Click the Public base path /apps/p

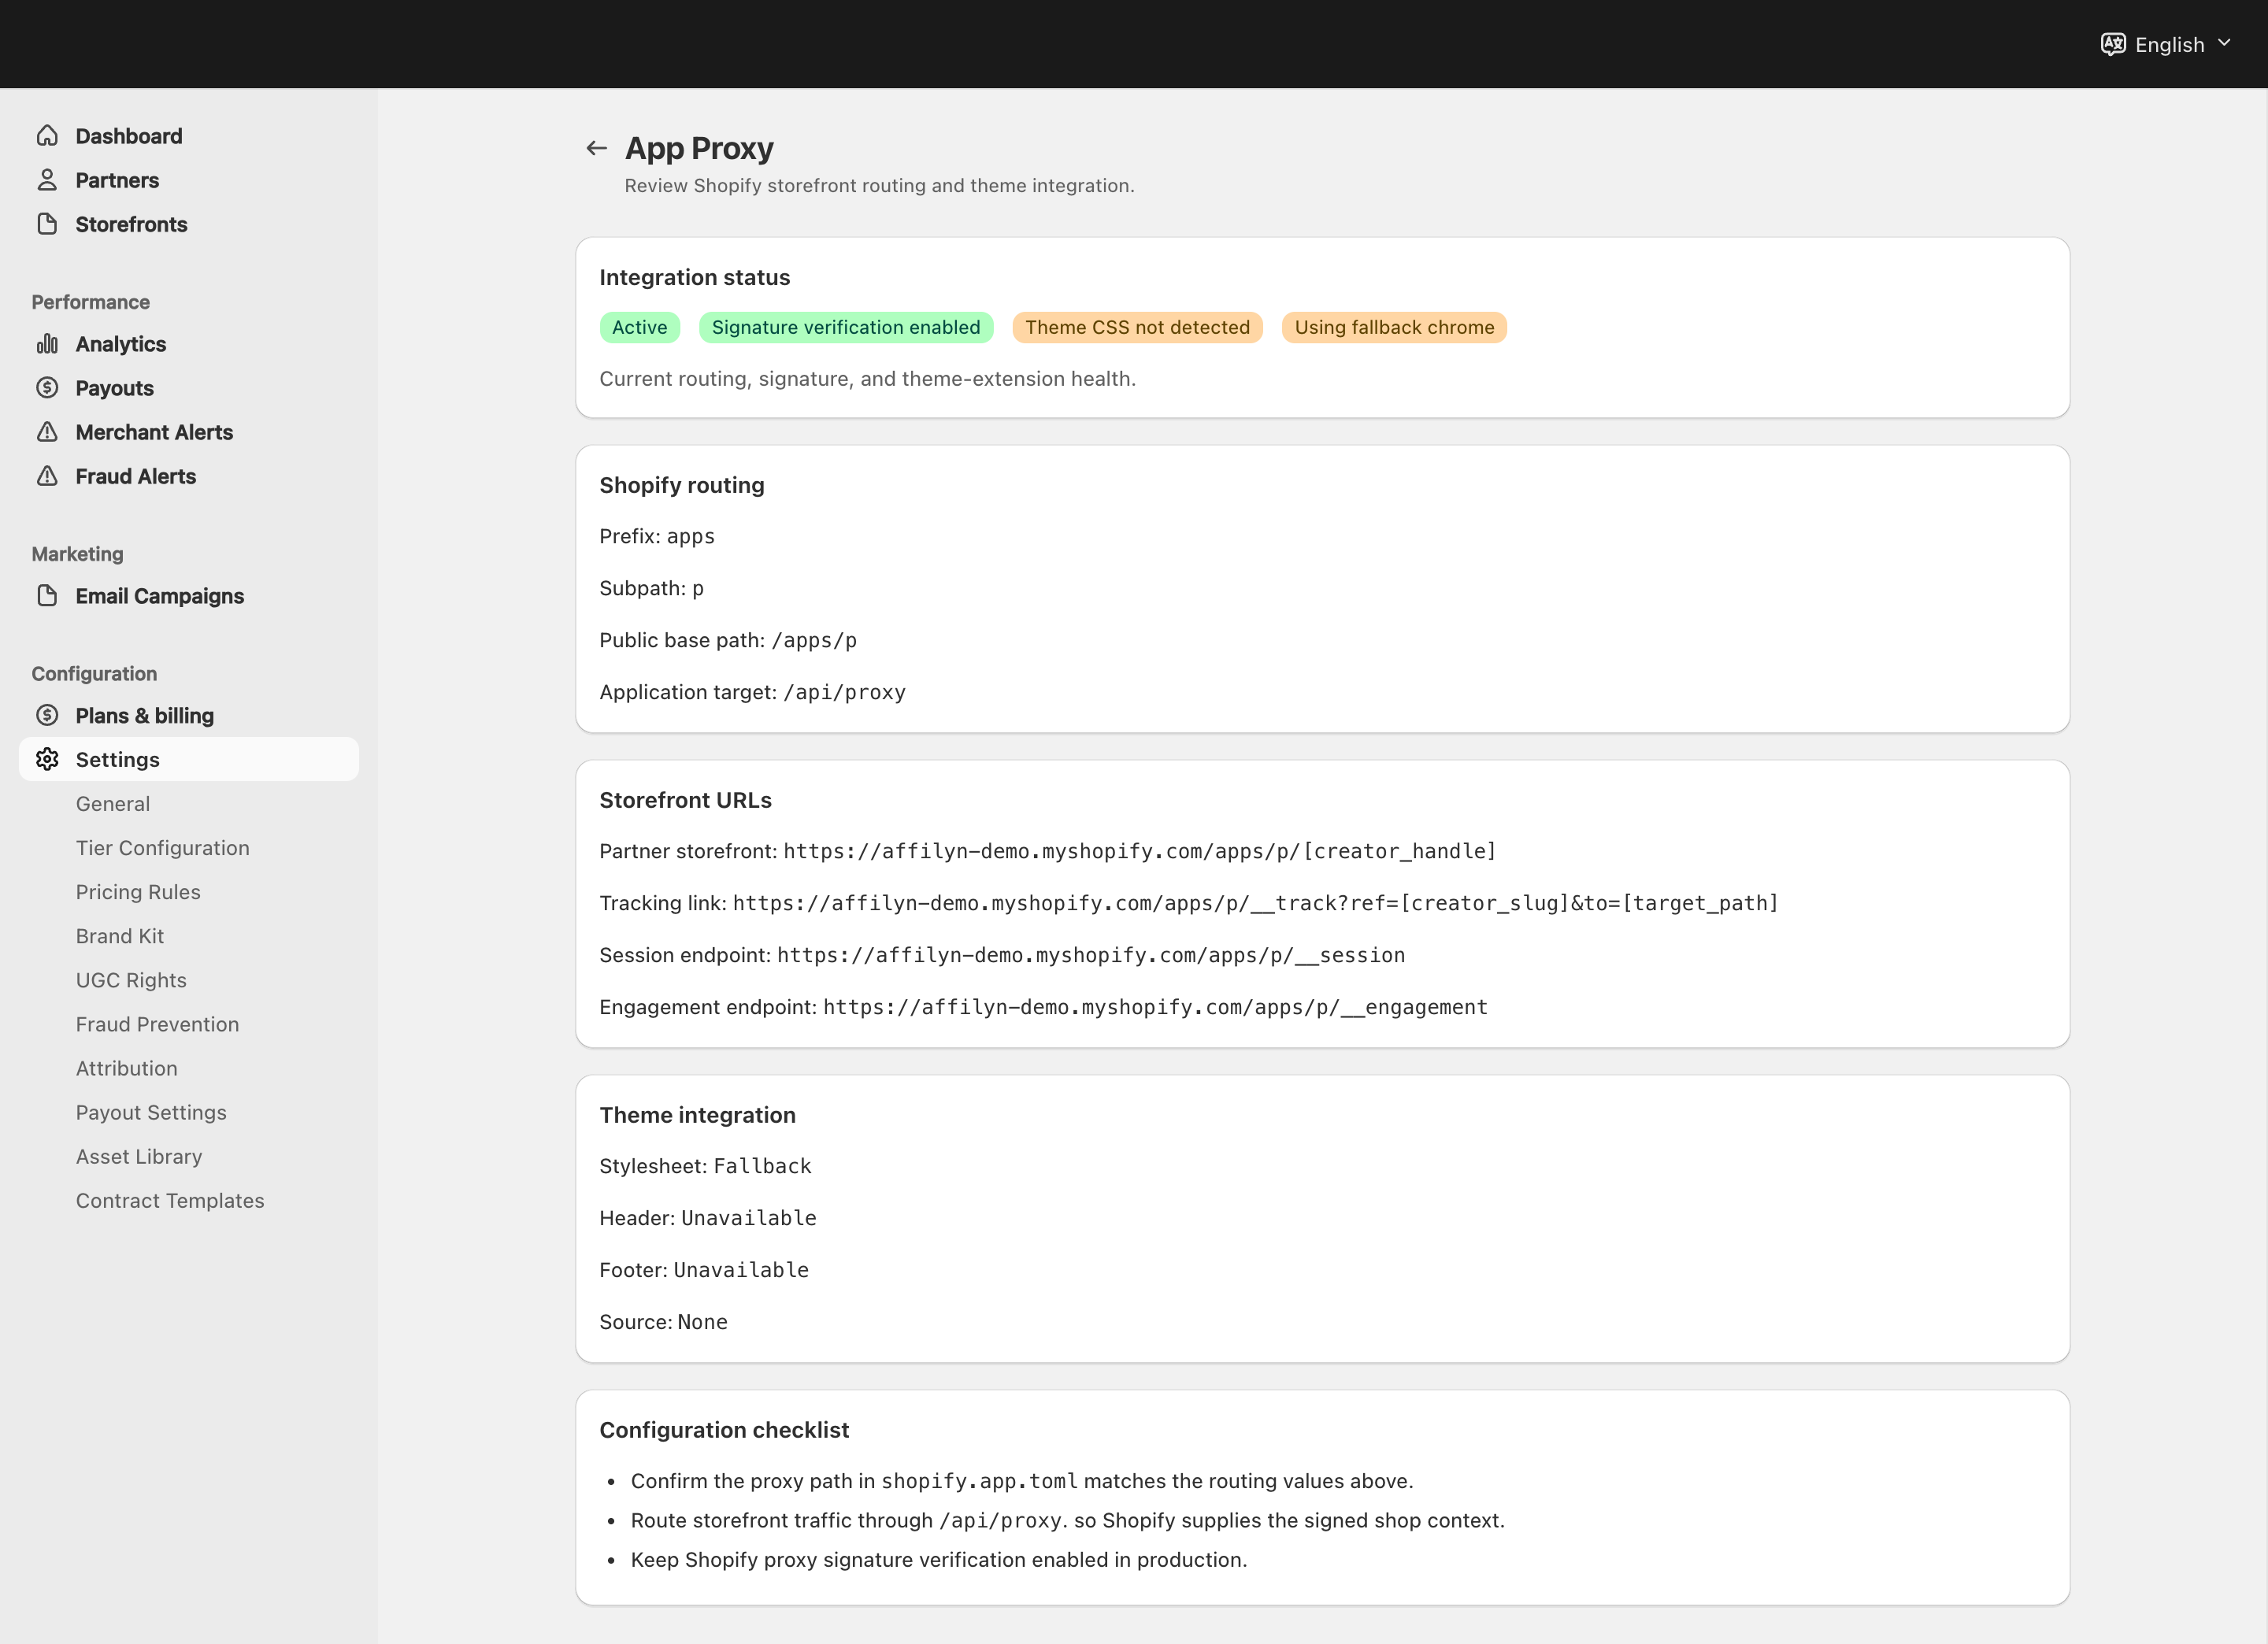point(814,640)
